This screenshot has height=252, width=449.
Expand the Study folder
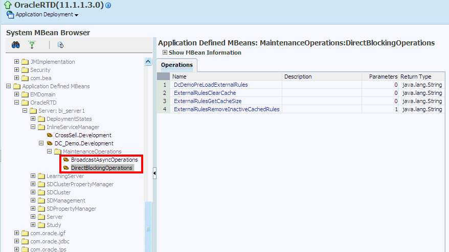pos(33,224)
